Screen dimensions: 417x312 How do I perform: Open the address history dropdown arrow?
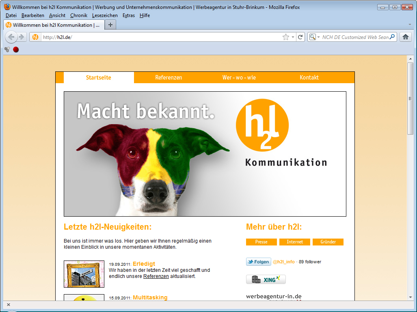[x=293, y=37]
